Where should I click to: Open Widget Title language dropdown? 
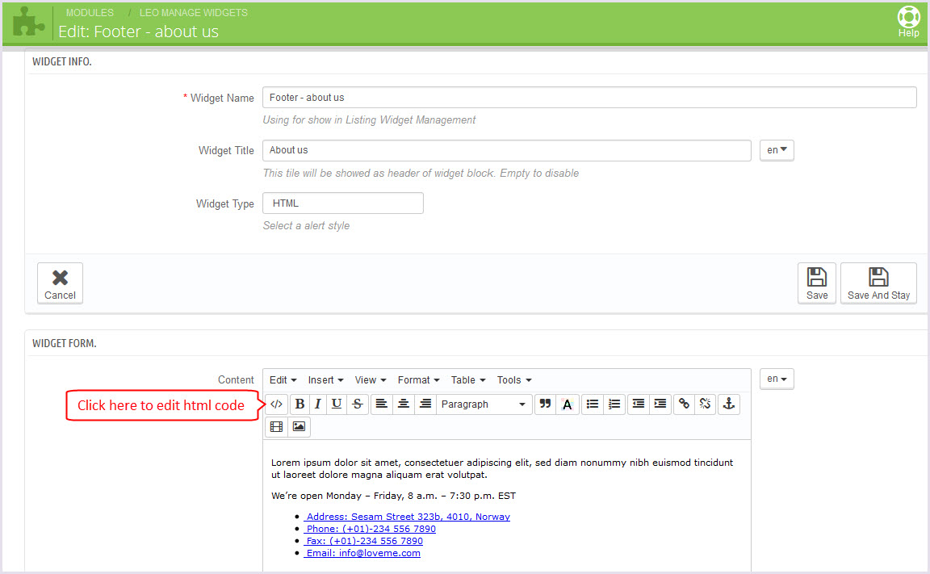pyautogui.click(x=777, y=150)
